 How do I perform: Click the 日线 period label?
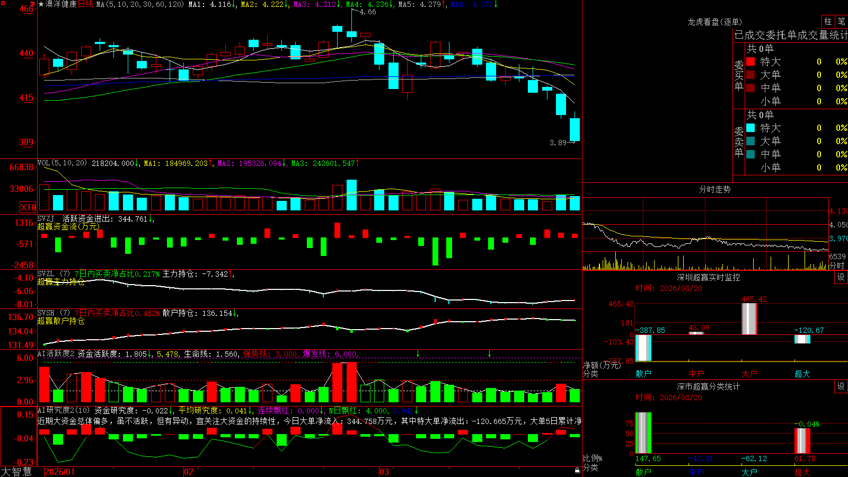tap(85, 4)
